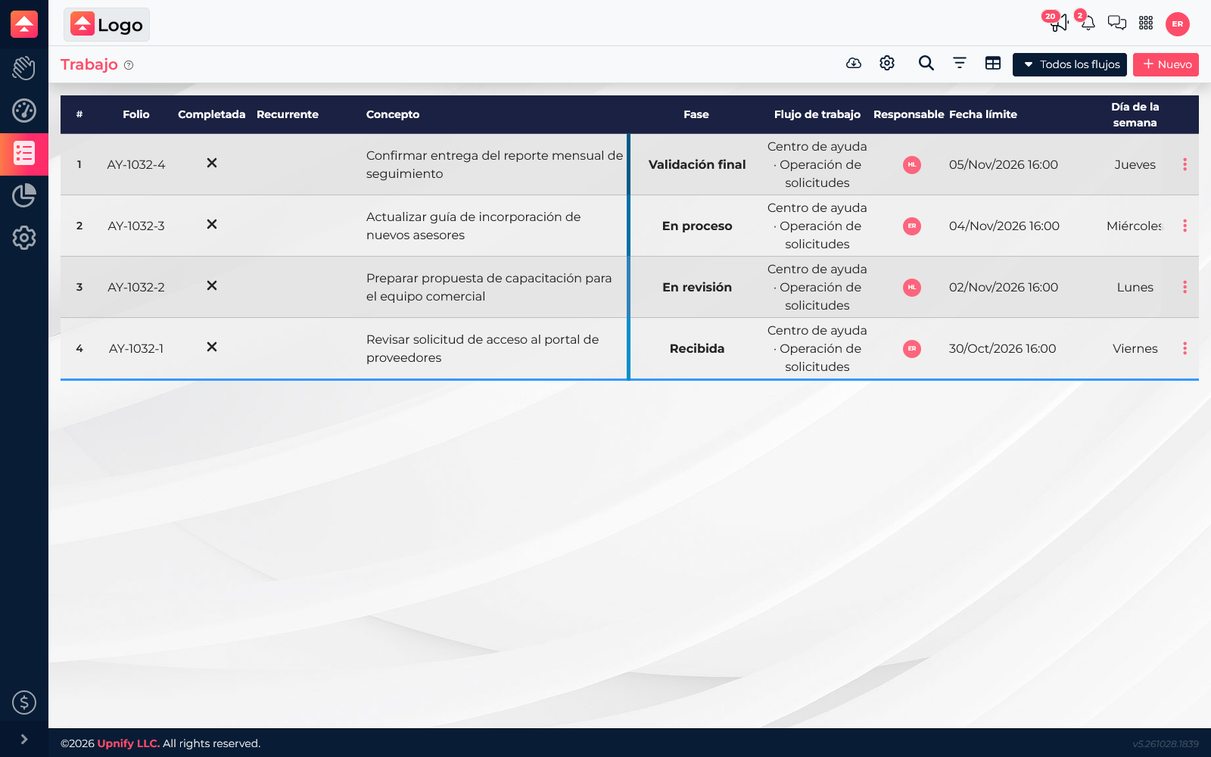Image resolution: width=1211 pixels, height=757 pixels.
Task: Select concept Preparar propuesta de capacitación
Action: [489, 287]
